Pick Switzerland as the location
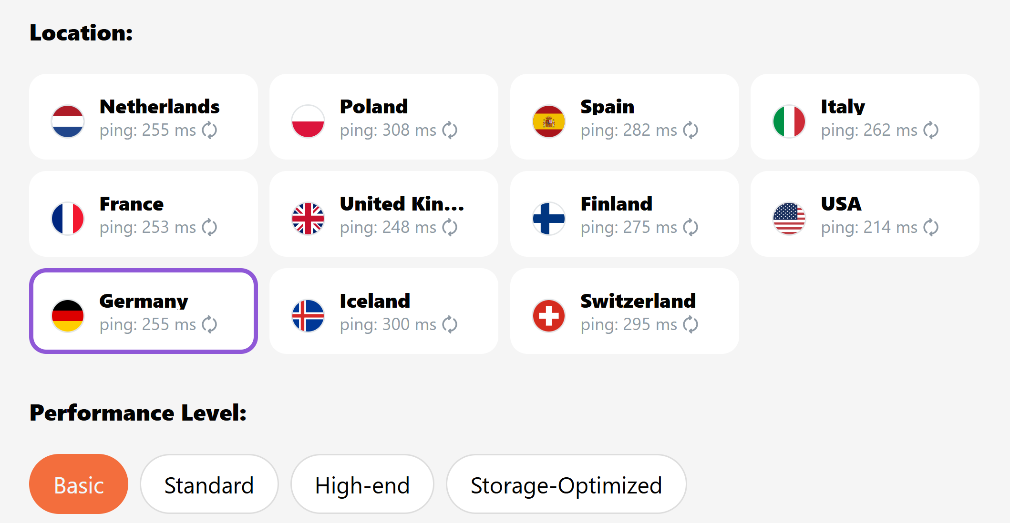 pos(624,311)
